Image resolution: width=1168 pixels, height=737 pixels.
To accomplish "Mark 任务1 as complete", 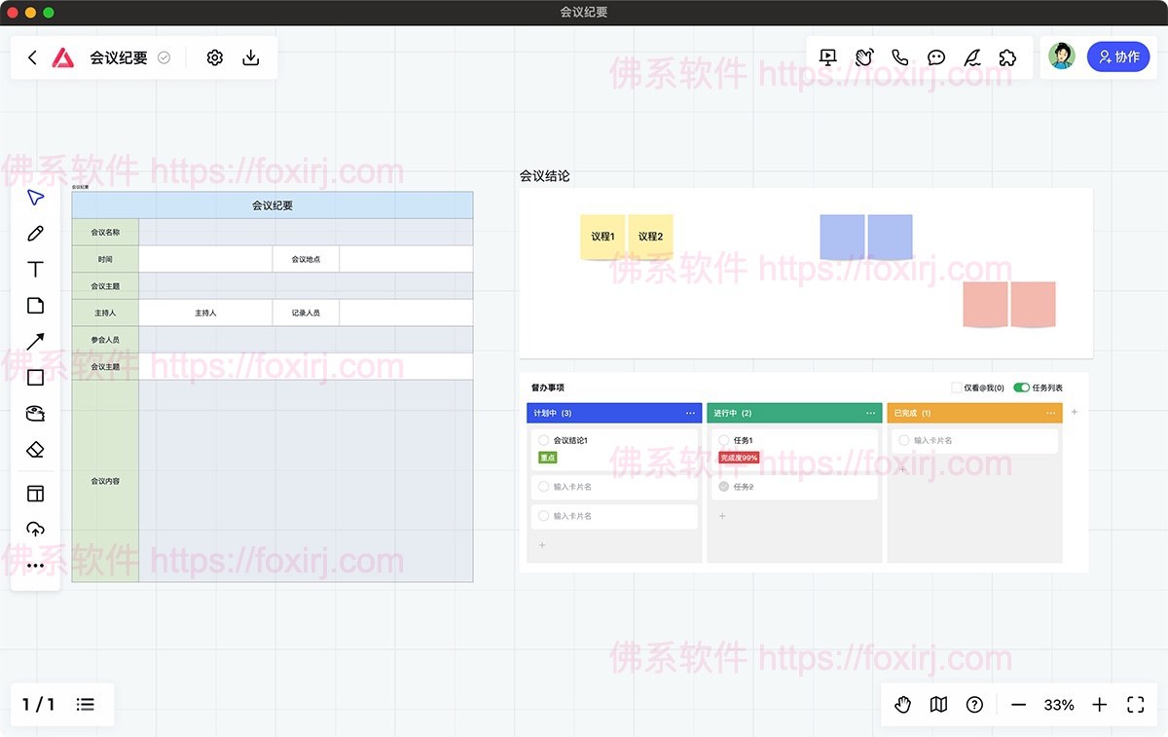I will click(723, 440).
